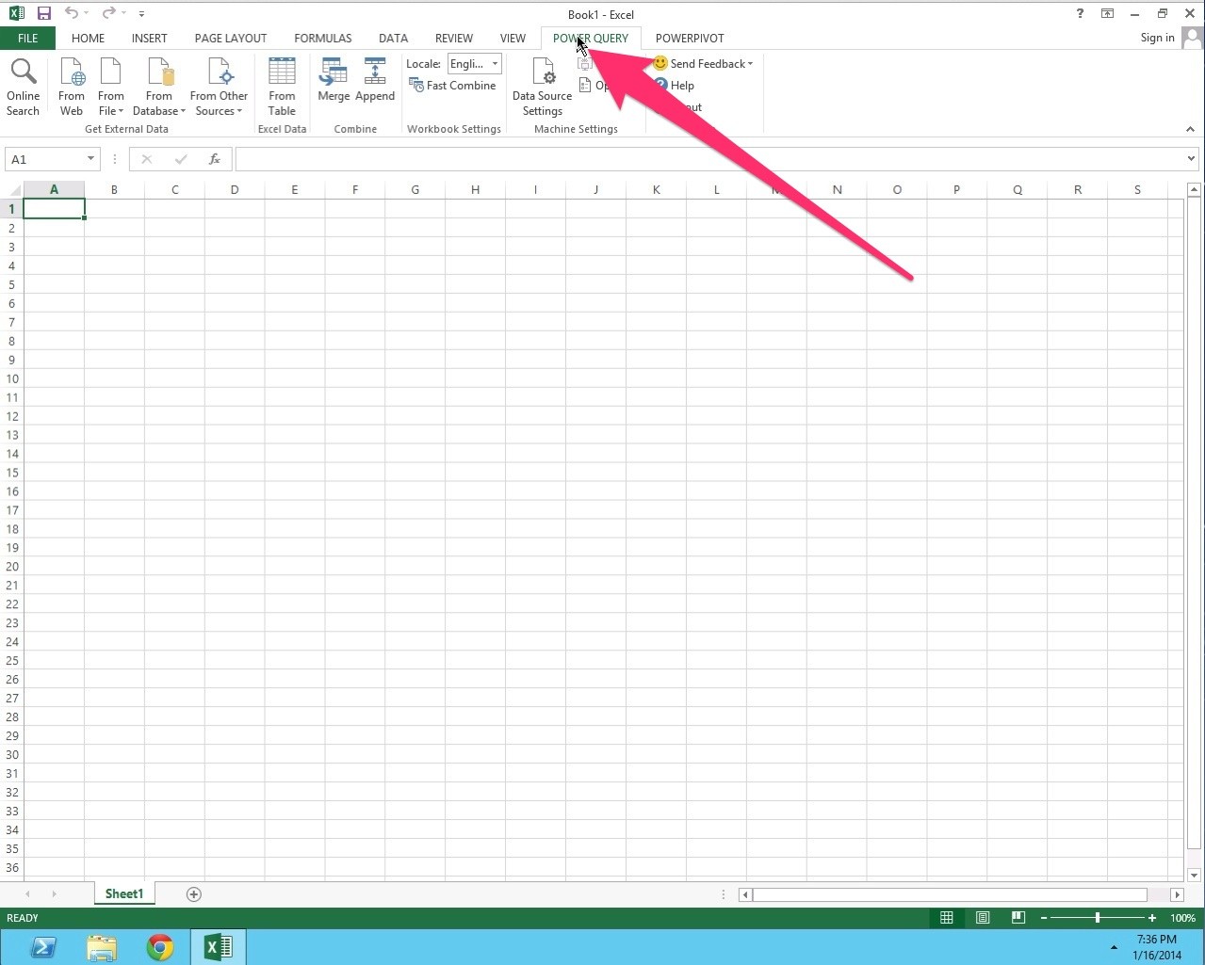Switch to the REVIEW tab

tap(454, 39)
